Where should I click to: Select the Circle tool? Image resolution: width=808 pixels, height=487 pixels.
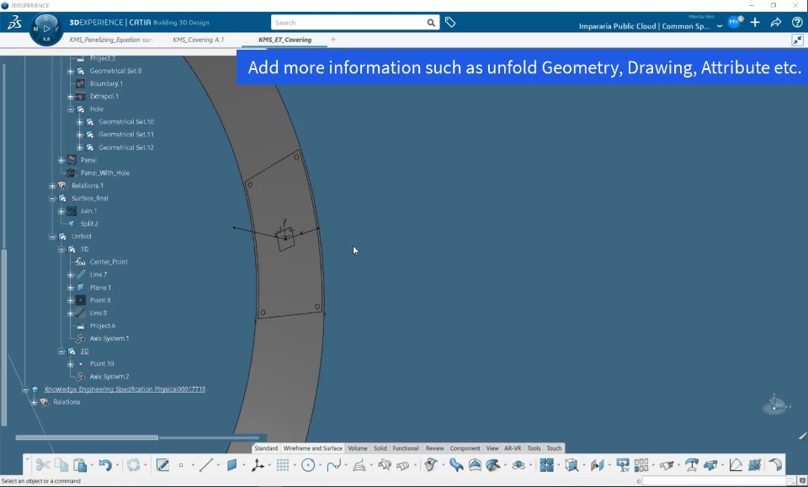point(308,465)
